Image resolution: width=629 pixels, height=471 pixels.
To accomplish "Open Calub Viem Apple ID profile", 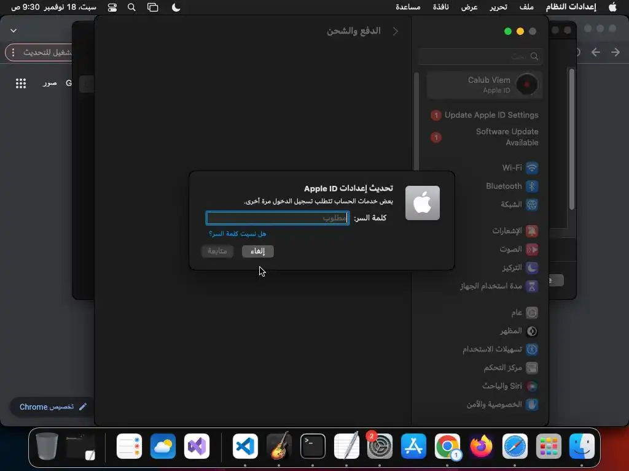I will click(x=485, y=85).
